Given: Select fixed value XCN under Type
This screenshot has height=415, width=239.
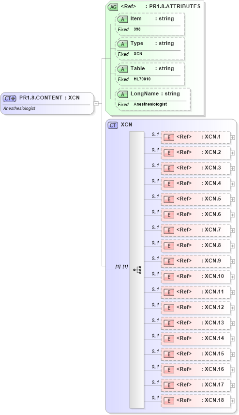Looking at the screenshot, I should 138,54.
